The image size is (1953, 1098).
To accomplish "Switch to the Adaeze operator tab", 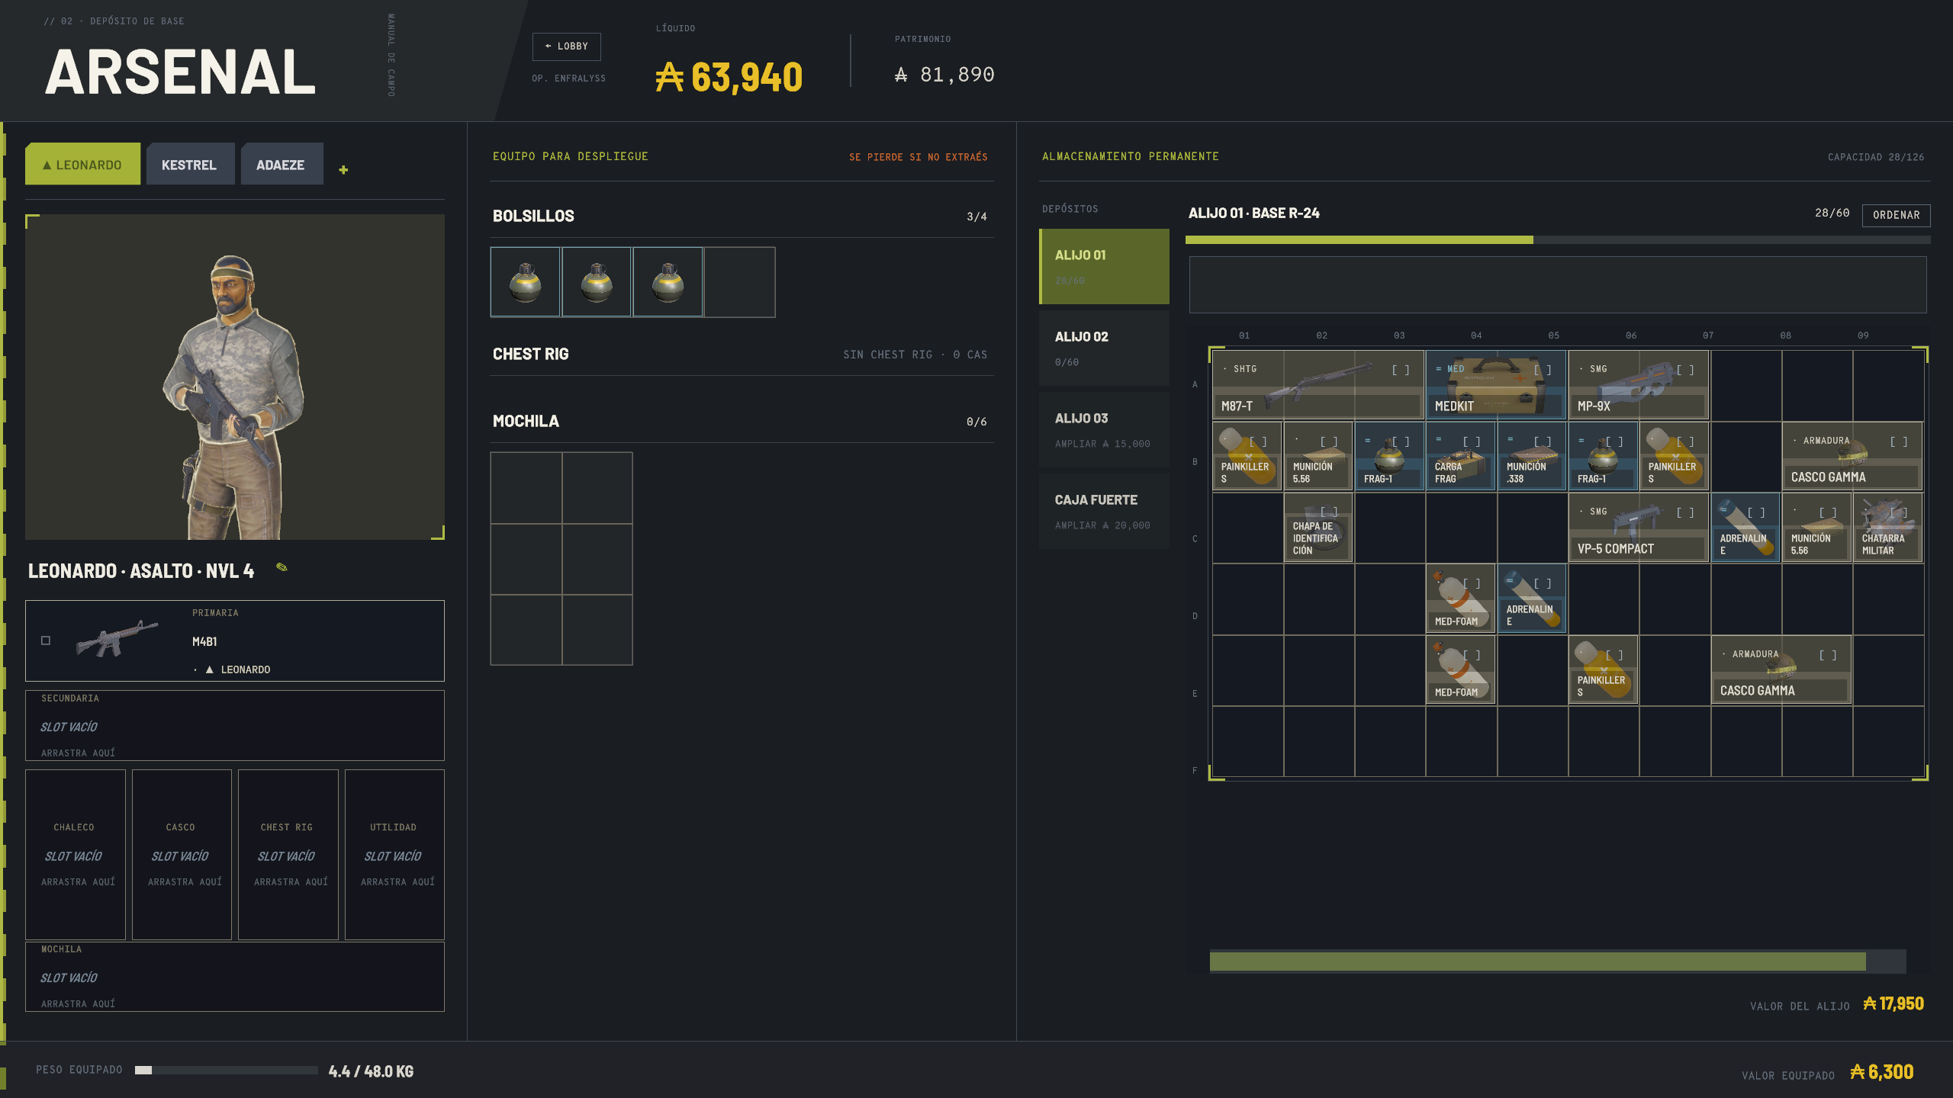I will 282,164.
